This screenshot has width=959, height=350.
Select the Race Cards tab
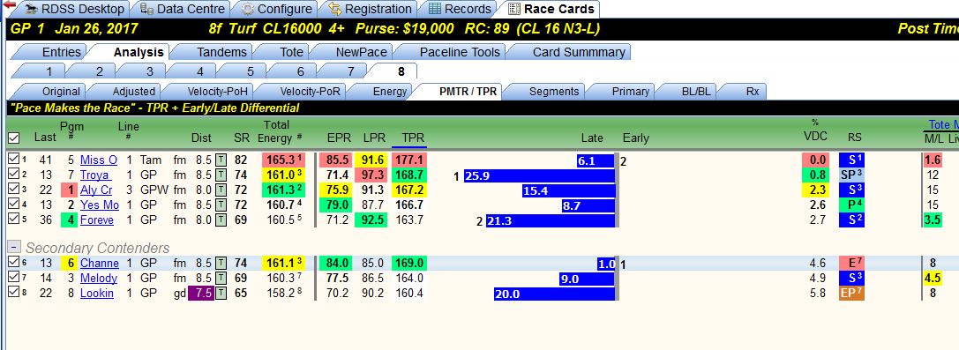[551, 9]
